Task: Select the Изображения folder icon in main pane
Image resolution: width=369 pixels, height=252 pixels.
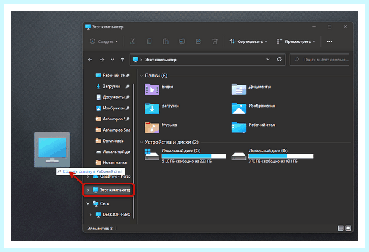Action: point(239,108)
